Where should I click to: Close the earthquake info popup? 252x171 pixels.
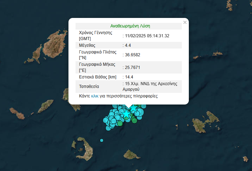point(185,23)
